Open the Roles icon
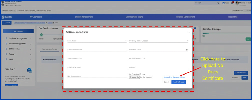Image resolution: width=252 pixels, height=100 pixels. point(223,3)
